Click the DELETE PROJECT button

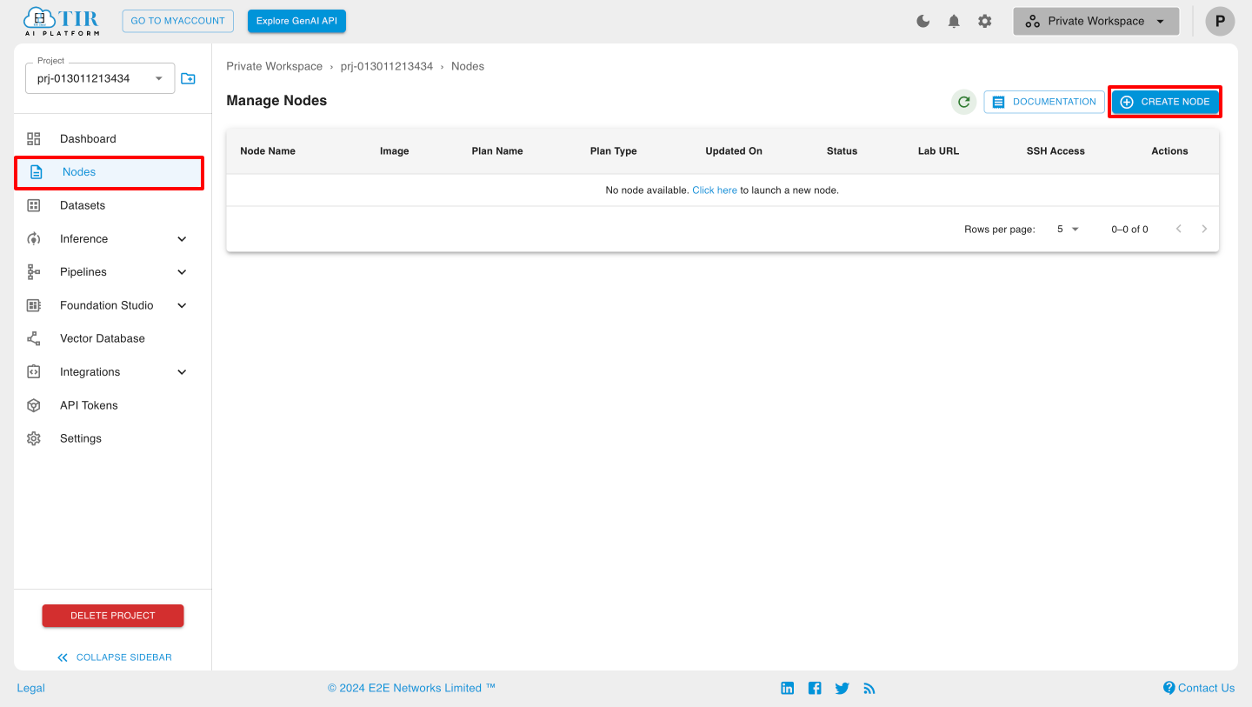[x=113, y=616]
